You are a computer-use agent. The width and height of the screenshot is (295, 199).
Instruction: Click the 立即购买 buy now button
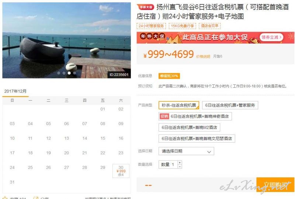tap(275, 185)
